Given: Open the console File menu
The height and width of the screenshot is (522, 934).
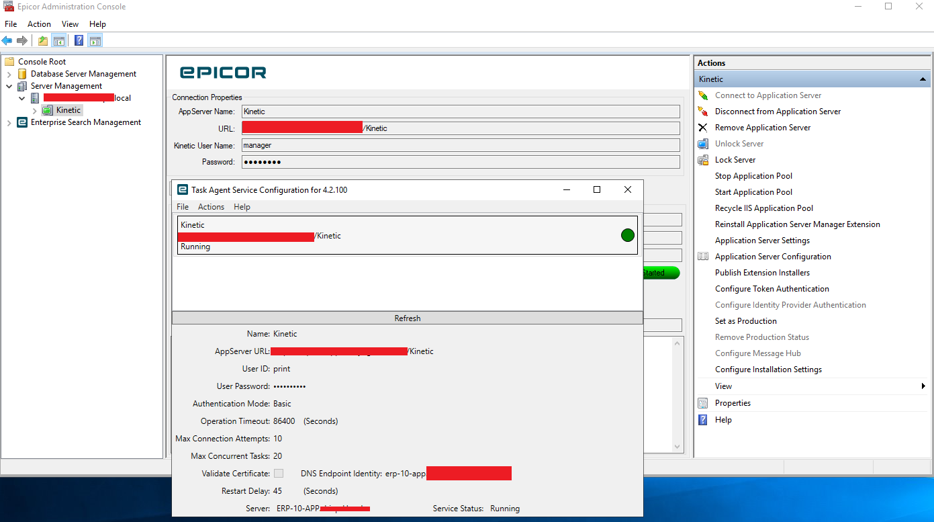Looking at the screenshot, I should pyautogui.click(x=11, y=24).
